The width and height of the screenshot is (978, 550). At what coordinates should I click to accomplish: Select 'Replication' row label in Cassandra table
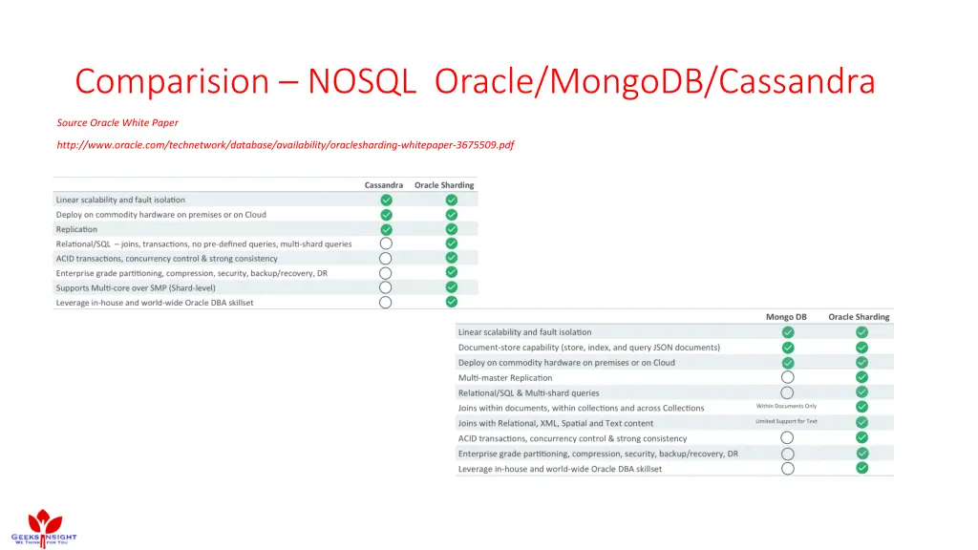76,229
